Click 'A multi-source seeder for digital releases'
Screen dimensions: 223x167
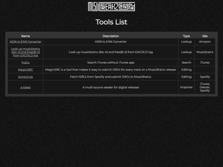(111, 87)
